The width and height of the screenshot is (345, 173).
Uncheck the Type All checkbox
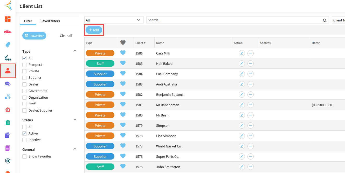point(24,58)
